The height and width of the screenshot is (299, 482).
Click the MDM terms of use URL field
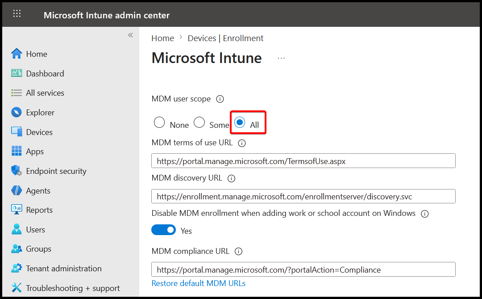(x=303, y=161)
